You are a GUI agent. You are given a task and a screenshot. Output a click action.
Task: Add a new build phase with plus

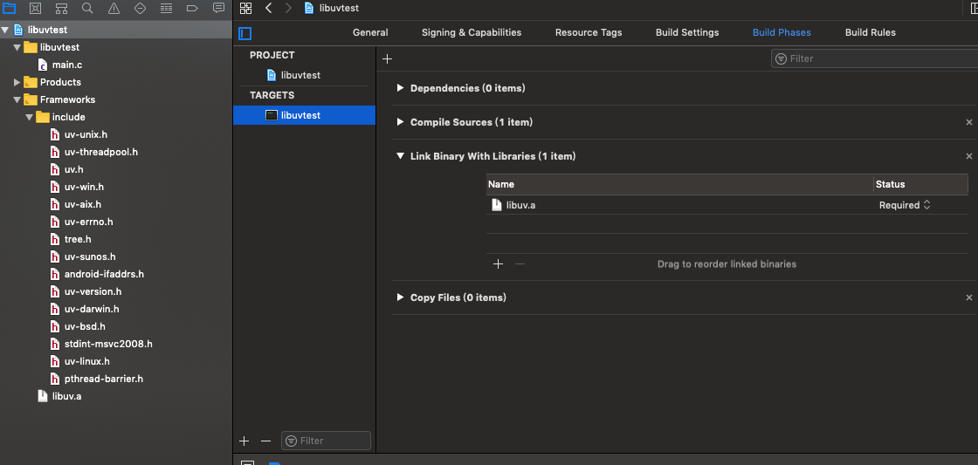[388, 59]
